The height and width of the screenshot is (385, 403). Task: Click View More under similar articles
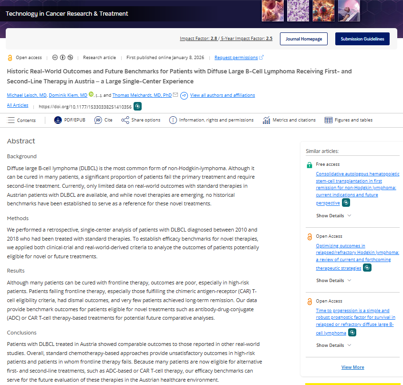pos(353,367)
